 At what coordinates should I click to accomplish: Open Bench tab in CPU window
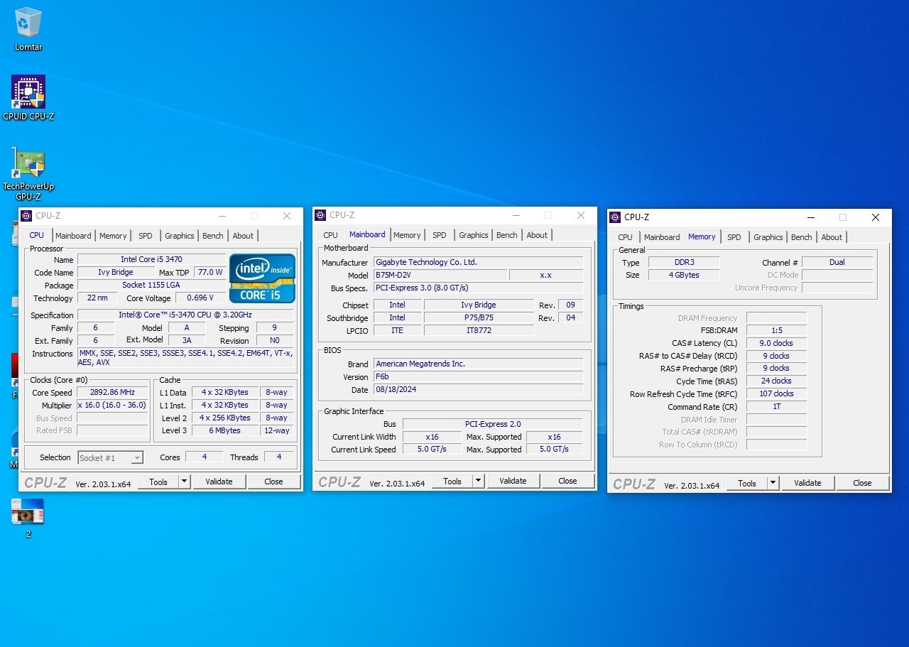coord(213,236)
